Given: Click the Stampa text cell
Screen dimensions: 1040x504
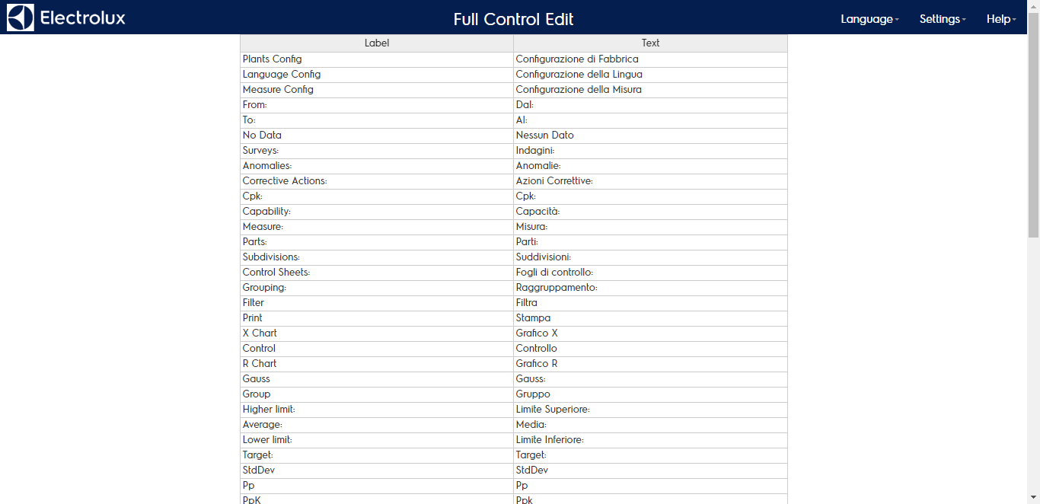Looking at the screenshot, I should pos(650,318).
